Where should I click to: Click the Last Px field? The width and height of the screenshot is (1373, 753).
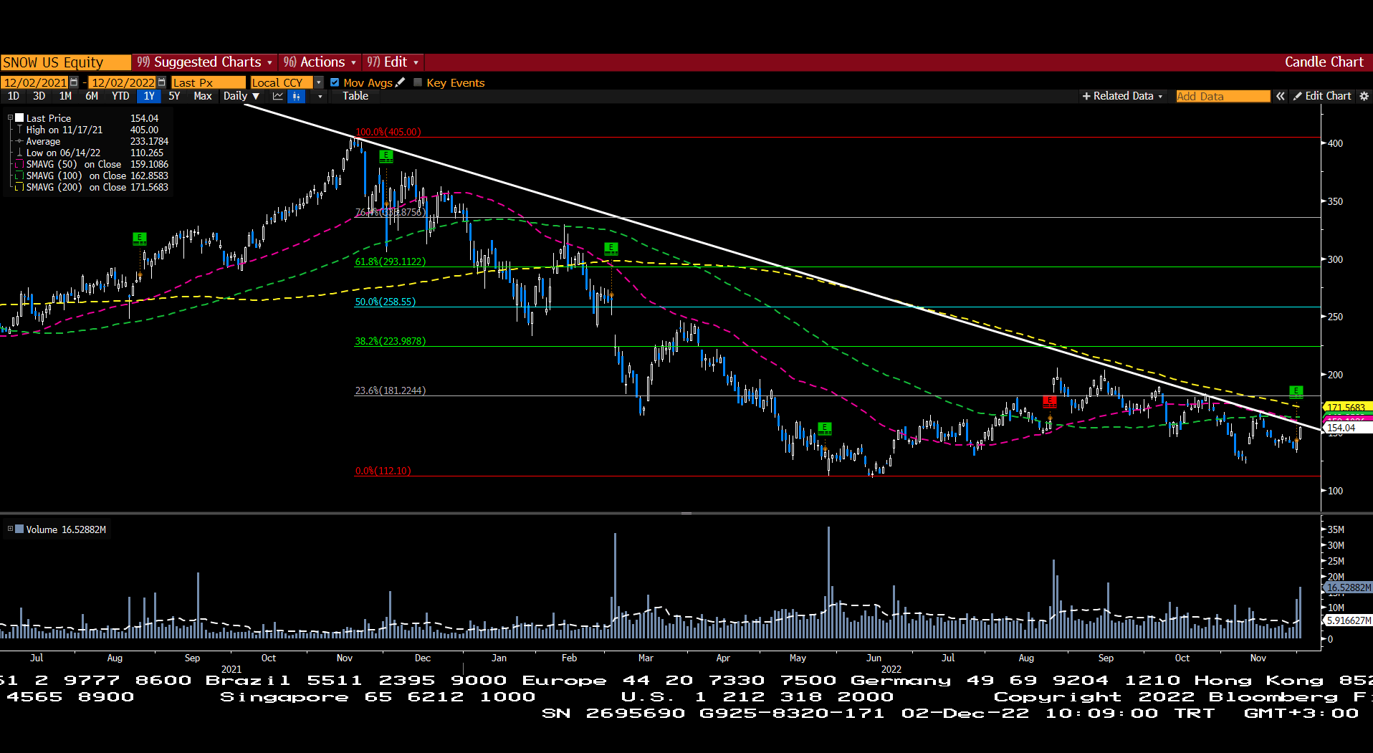(x=209, y=82)
